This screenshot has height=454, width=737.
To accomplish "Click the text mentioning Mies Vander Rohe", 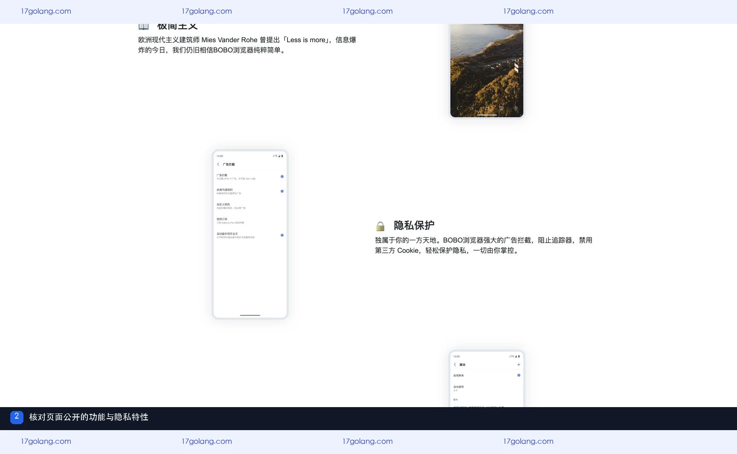I will [x=247, y=45].
